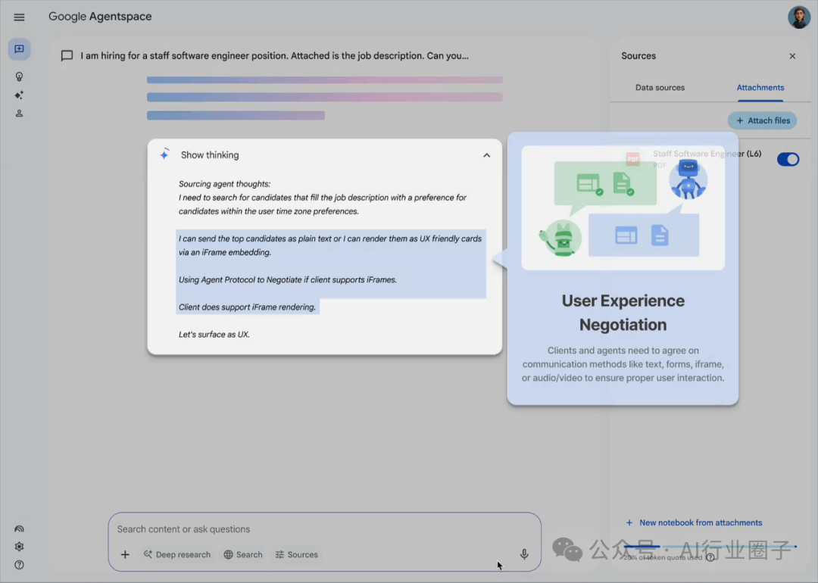Activate the microphone voice input
The image size is (818, 583).
[524, 554]
